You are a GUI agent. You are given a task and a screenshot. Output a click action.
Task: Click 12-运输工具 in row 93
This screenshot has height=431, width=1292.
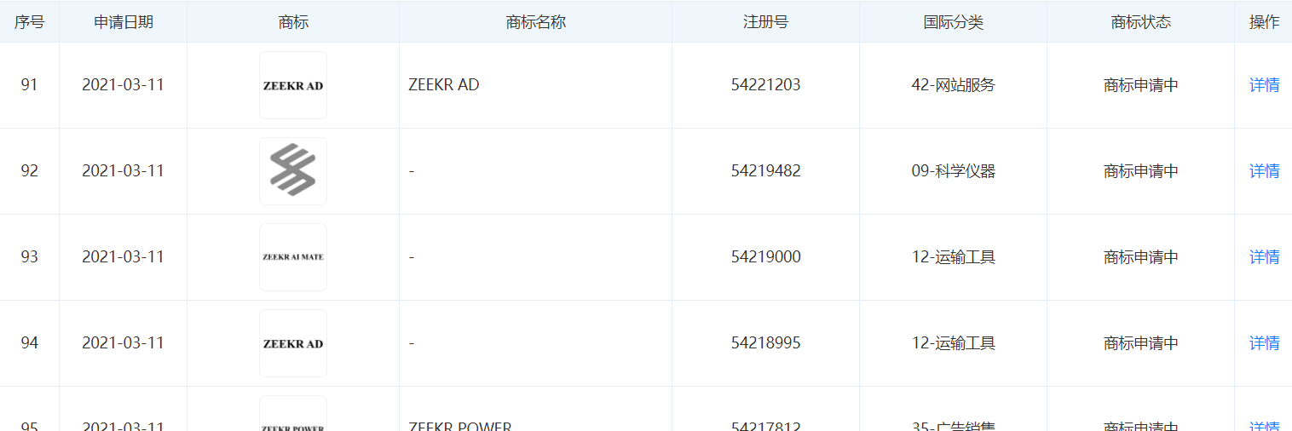point(954,257)
